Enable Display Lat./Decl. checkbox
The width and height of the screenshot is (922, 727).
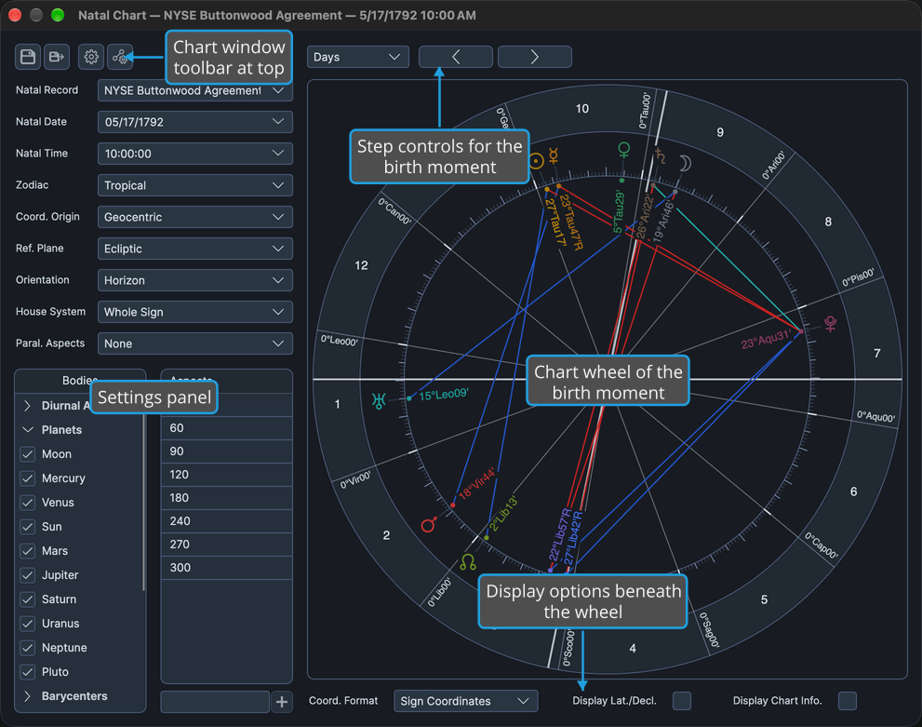(x=682, y=701)
